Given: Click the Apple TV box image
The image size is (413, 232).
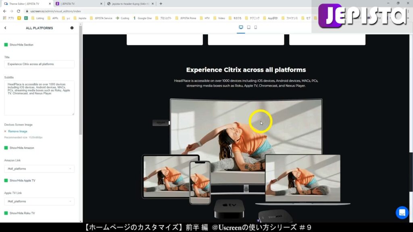Looking at the screenshot, I should point(229,208).
